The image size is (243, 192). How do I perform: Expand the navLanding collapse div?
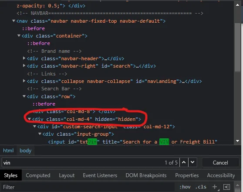[24, 81]
